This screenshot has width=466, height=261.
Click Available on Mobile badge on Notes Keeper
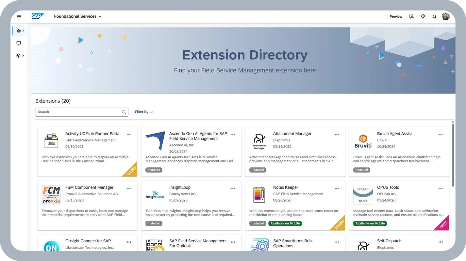pyautogui.click(x=285, y=223)
